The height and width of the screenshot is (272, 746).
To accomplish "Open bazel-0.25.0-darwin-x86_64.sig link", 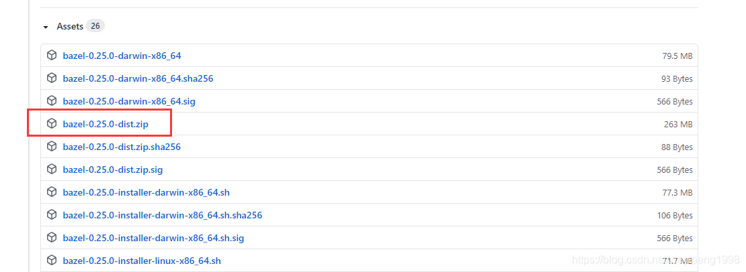I will [129, 101].
